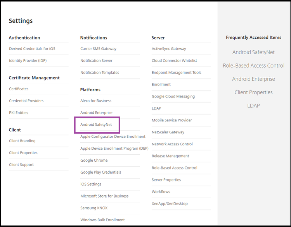Open Google Cloud Messaging
Viewport: 291px width, 227px height.
point(173,96)
